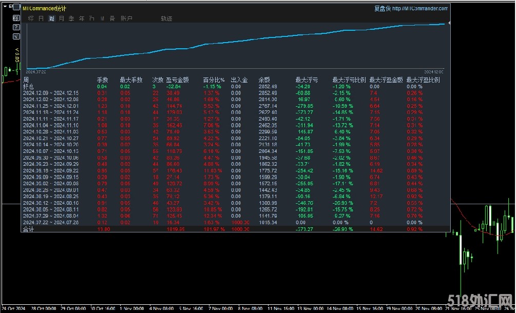516x313 pixels.
Task: Switch to the 日 (daily) period tab
Action: 41,18
